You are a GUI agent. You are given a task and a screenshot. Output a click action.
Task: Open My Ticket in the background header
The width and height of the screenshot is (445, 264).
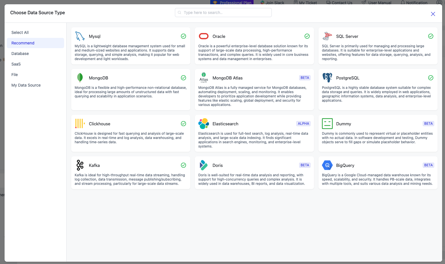(305, 3)
